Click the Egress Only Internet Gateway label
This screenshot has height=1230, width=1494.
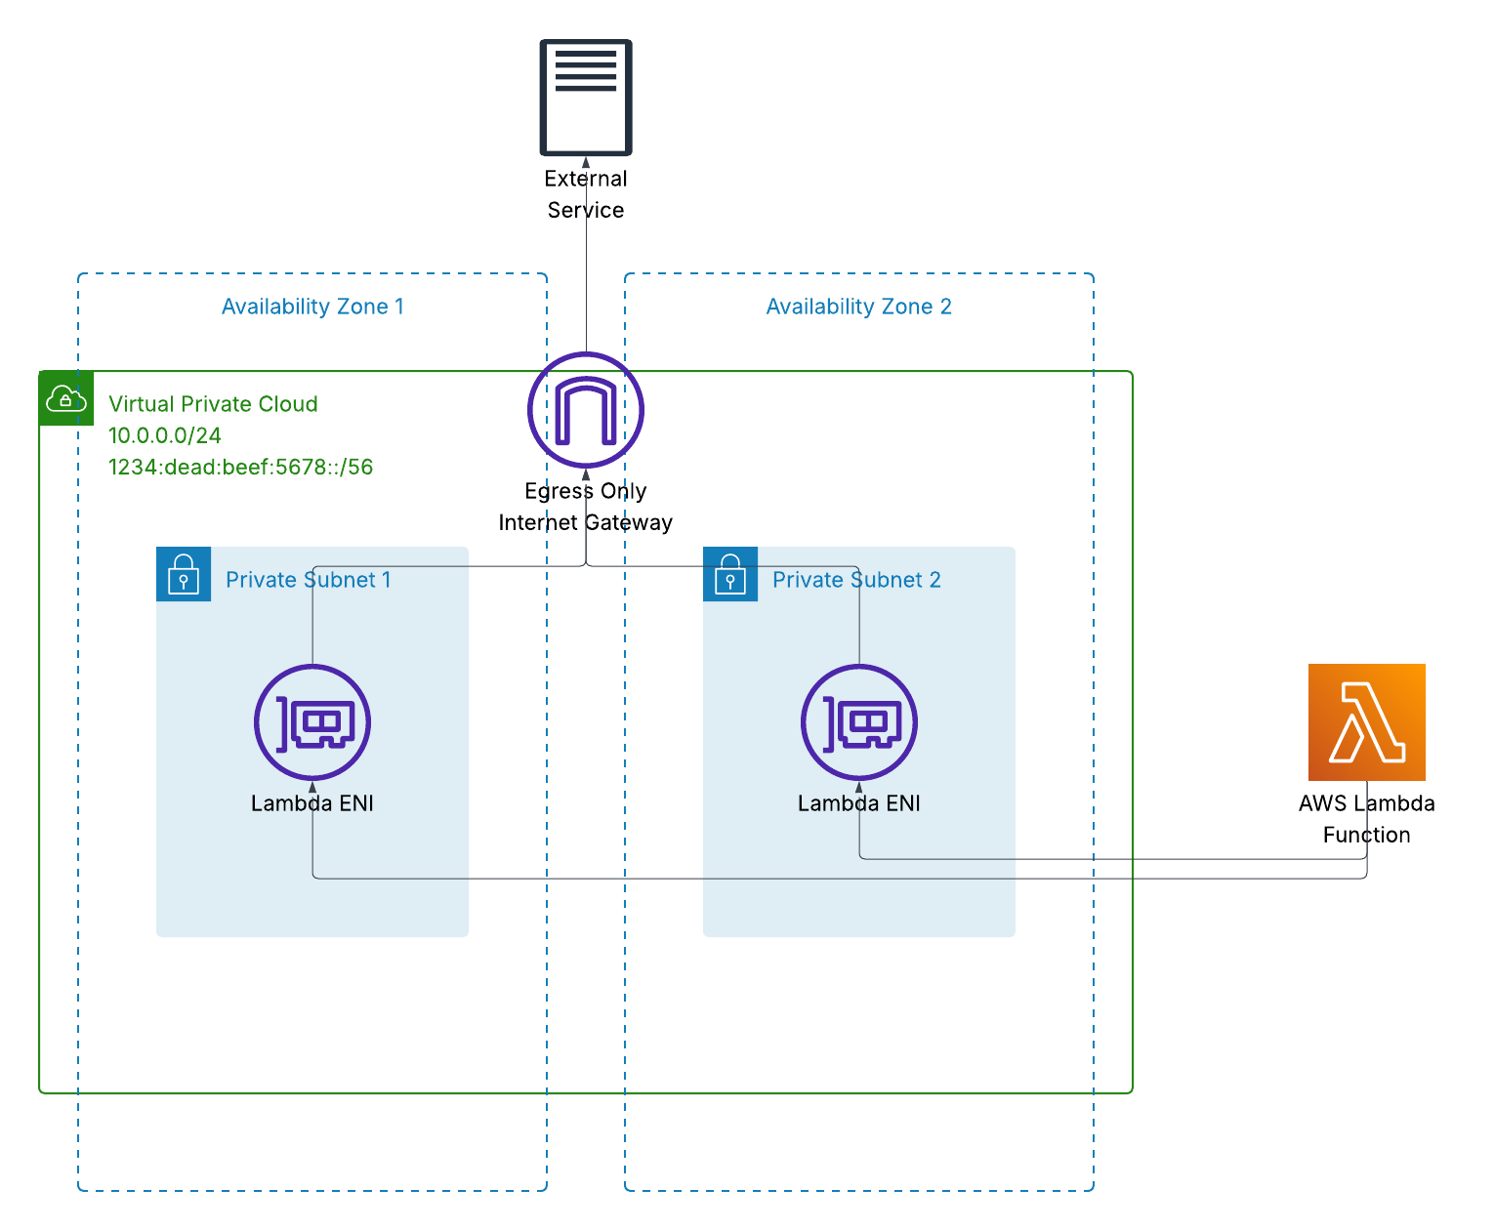pyautogui.click(x=586, y=507)
